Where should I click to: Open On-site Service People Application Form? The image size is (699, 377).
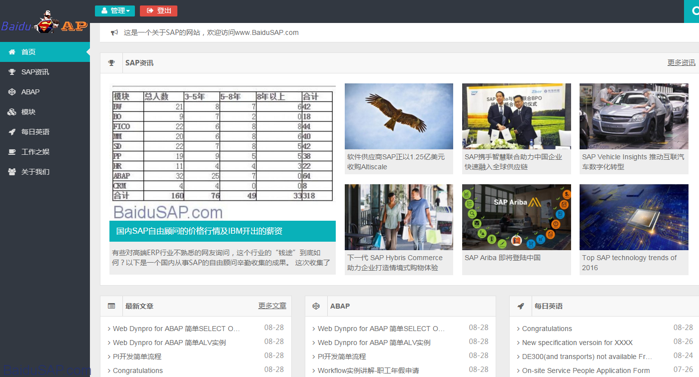586,371
